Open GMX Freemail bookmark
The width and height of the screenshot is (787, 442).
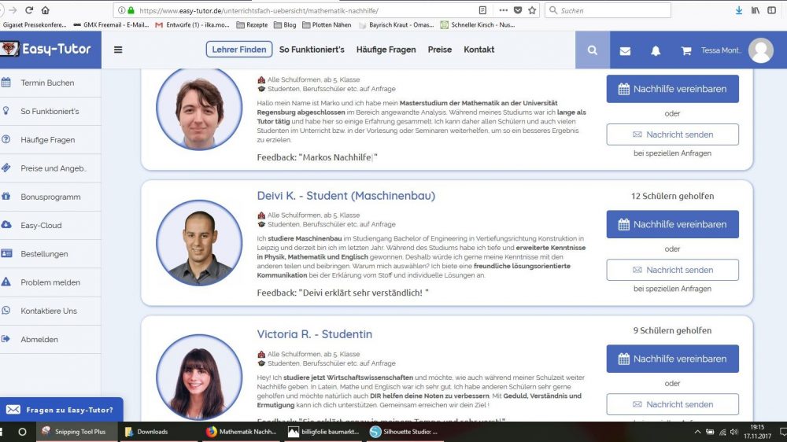click(111, 24)
